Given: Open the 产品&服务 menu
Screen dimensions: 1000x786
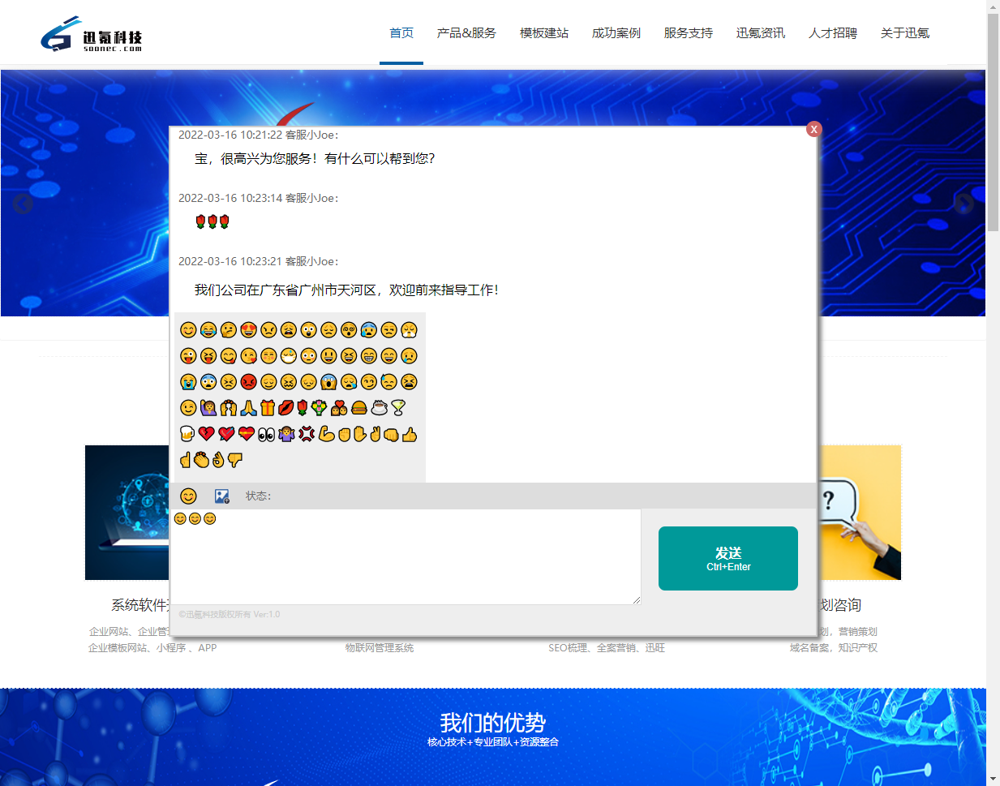Looking at the screenshot, I should point(466,32).
